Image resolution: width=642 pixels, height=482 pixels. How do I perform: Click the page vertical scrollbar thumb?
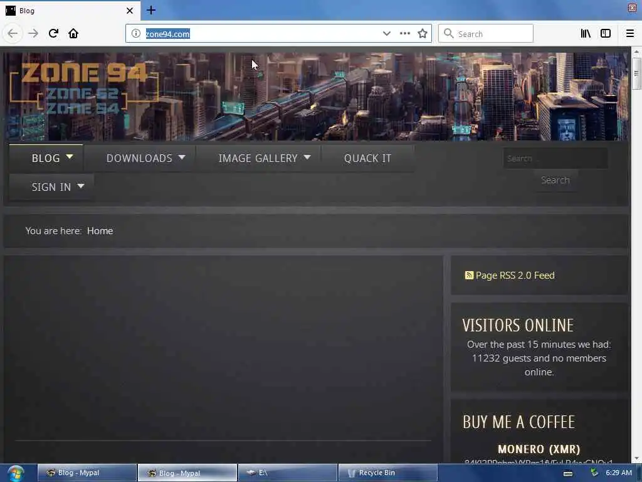[x=636, y=73]
